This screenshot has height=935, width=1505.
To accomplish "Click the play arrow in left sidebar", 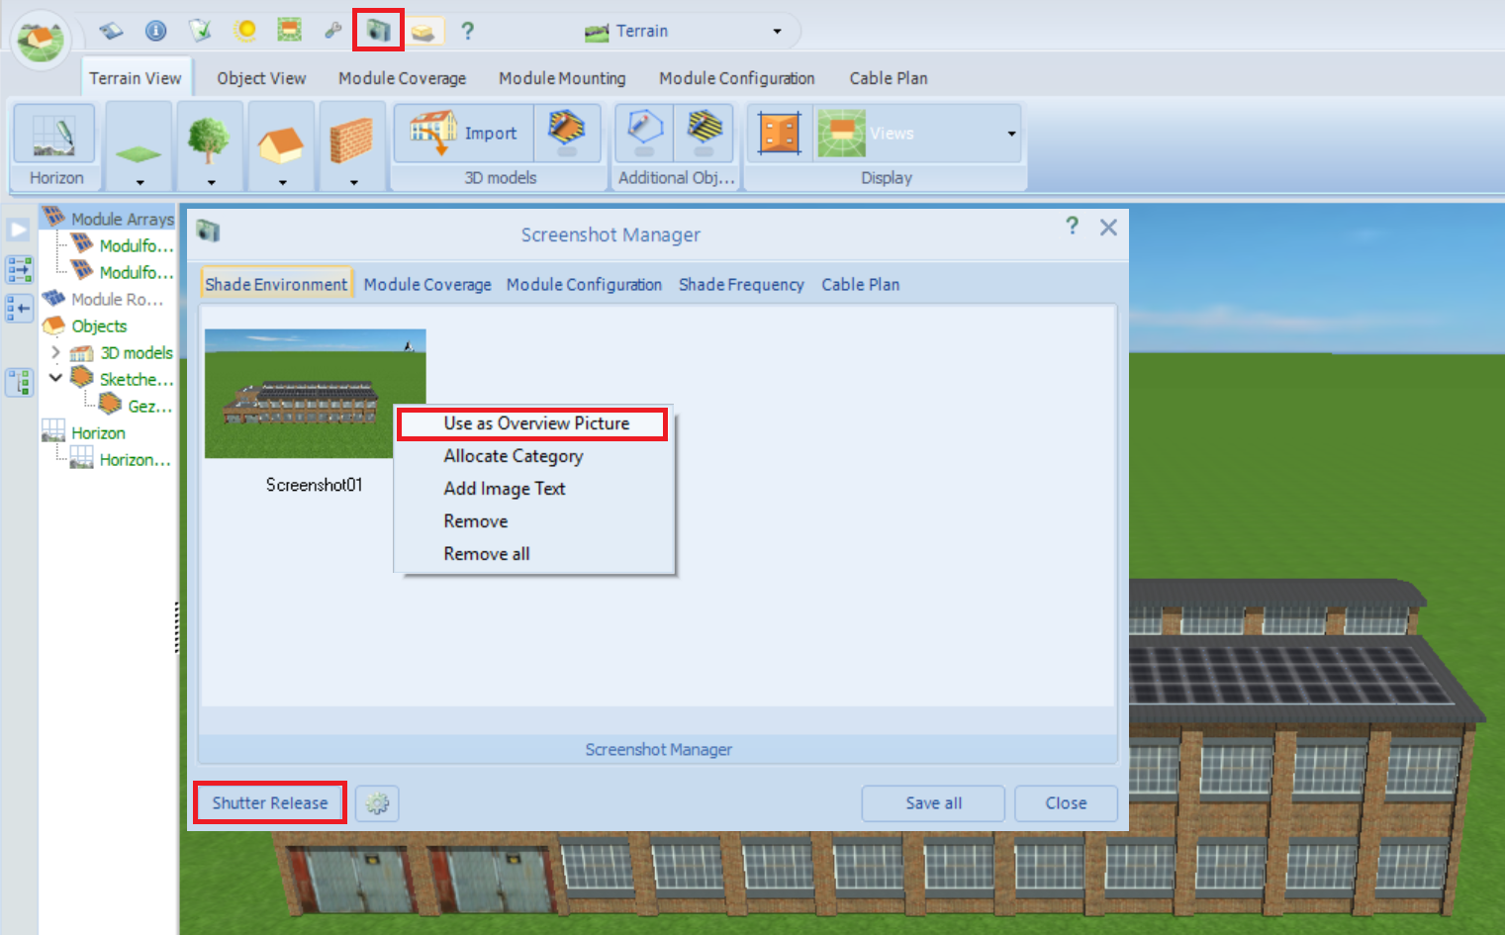I will [x=19, y=230].
